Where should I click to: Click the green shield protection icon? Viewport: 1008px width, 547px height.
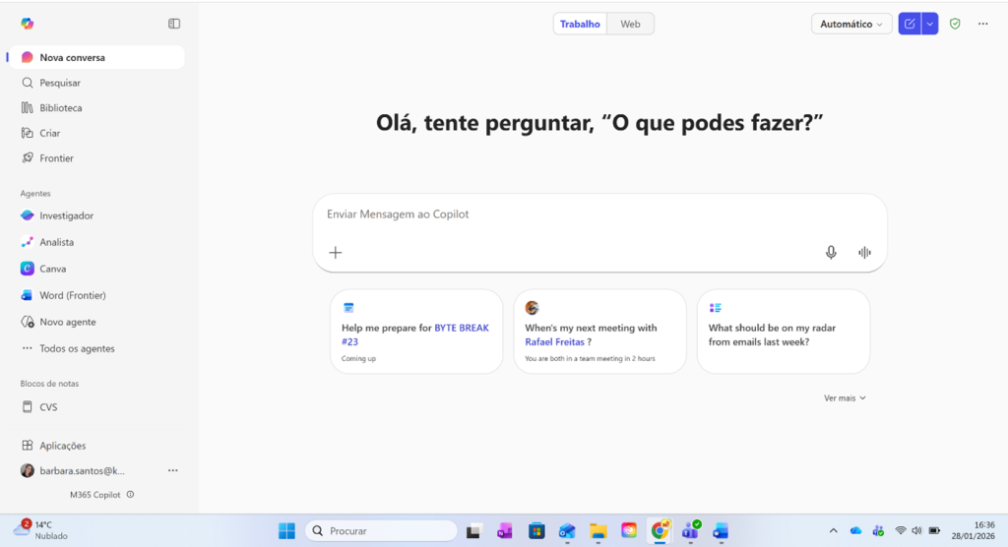tap(955, 24)
